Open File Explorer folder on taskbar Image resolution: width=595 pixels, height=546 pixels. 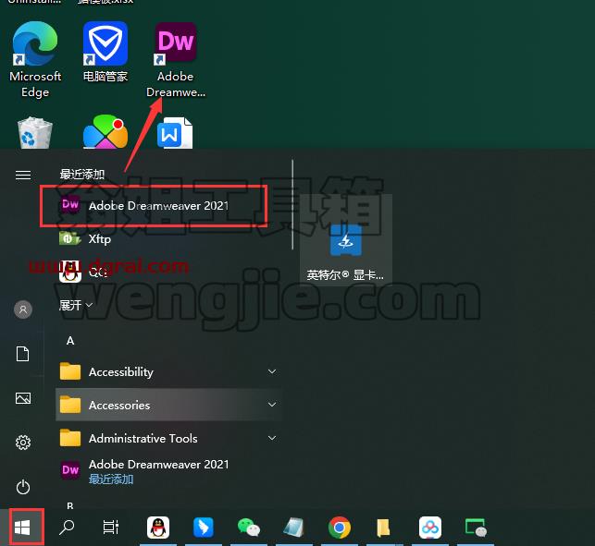click(x=383, y=528)
